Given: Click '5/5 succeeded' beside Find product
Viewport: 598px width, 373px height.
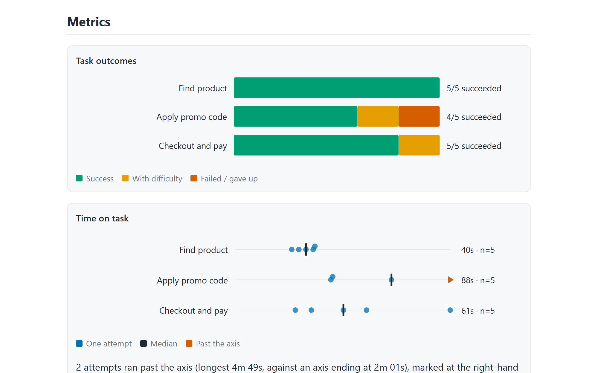Looking at the screenshot, I should point(474,88).
